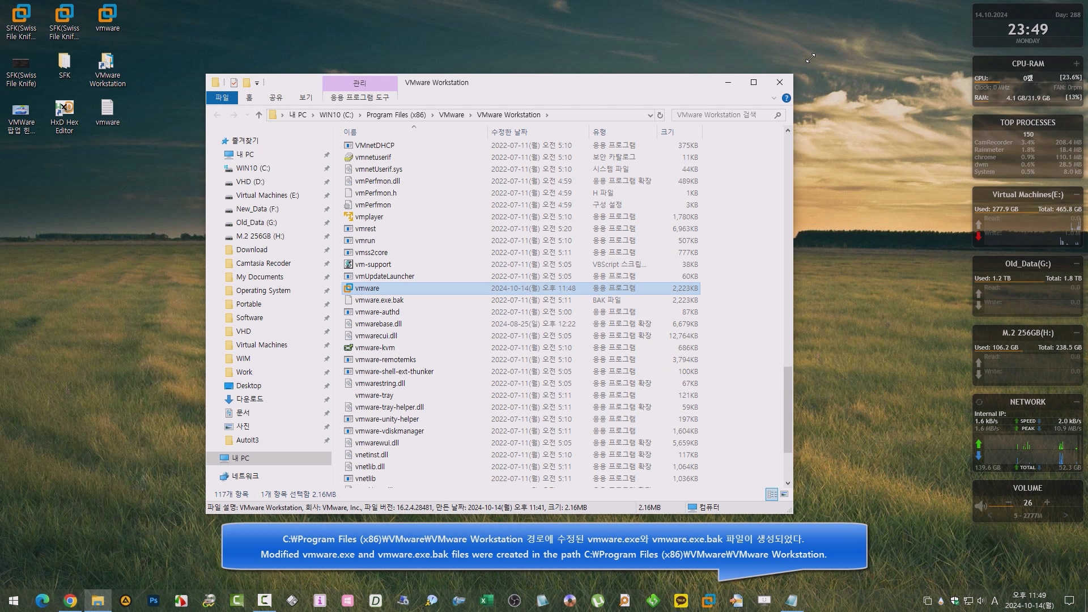Unpin WIN10 (C:) from quick access
This screenshot has width=1088, height=612.
click(x=326, y=168)
